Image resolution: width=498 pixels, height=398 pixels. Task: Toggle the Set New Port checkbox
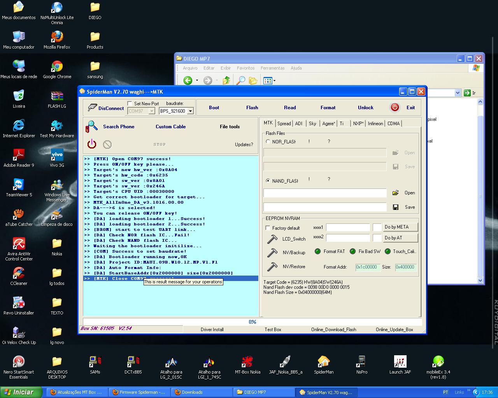coord(130,104)
